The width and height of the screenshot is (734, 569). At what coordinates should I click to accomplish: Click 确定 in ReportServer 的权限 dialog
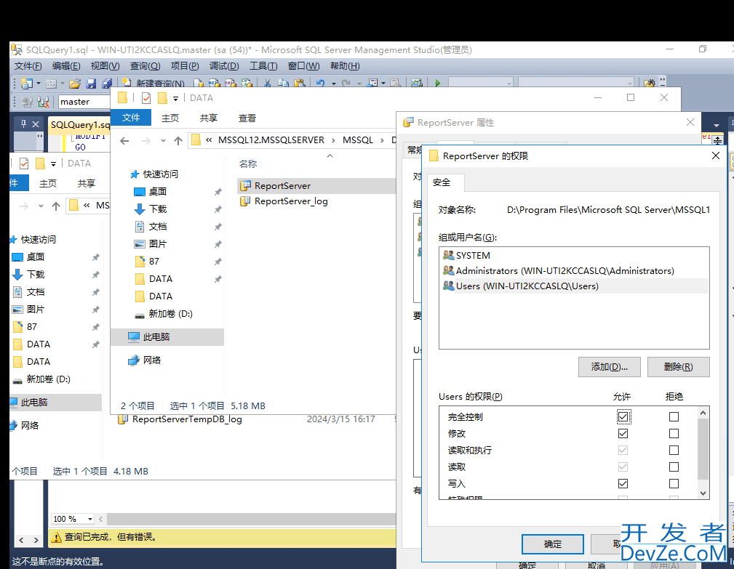click(x=553, y=544)
